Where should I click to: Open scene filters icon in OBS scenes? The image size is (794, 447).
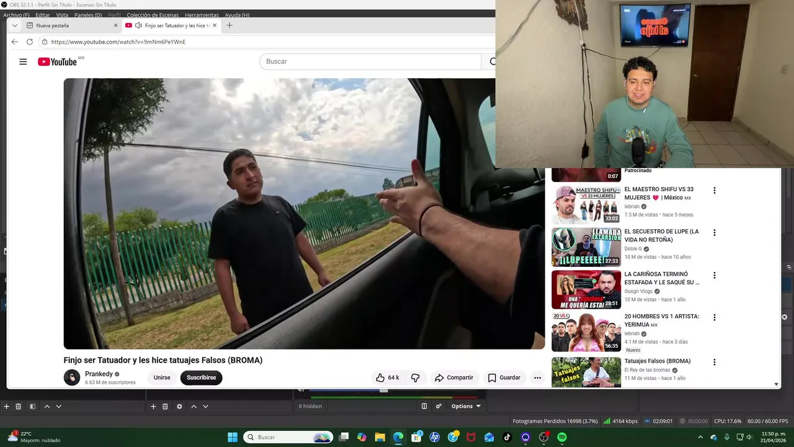point(32,407)
